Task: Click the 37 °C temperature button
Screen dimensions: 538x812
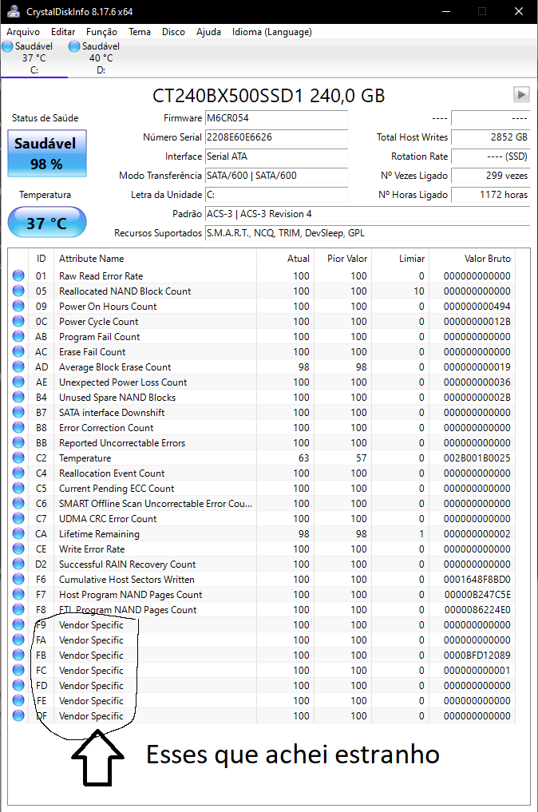Action: tap(46, 223)
